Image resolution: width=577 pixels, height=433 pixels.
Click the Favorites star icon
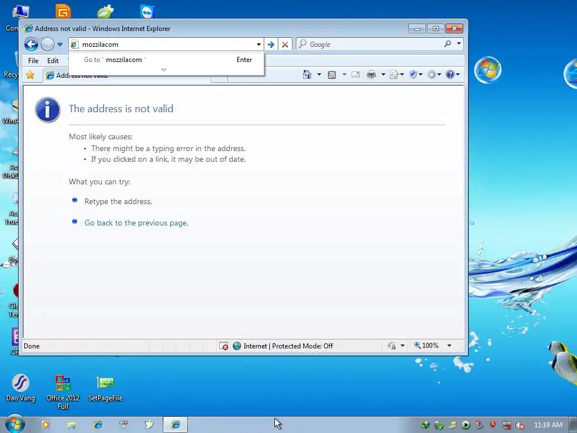[x=30, y=75]
